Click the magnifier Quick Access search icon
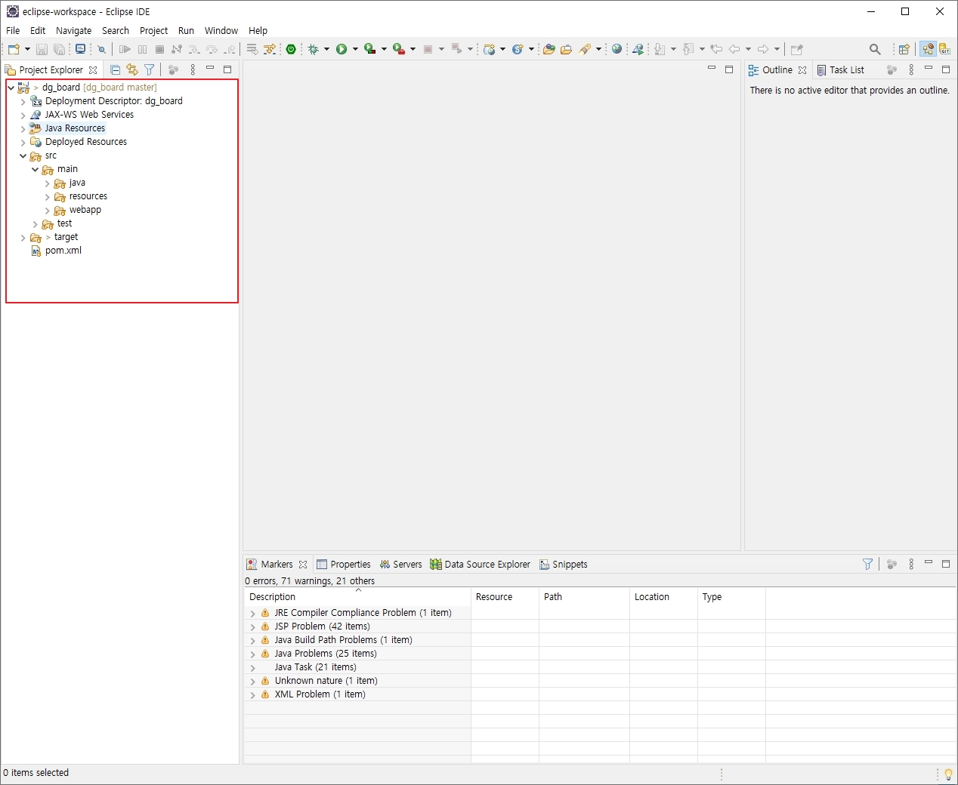This screenshot has width=958, height=785. (875, 49)
